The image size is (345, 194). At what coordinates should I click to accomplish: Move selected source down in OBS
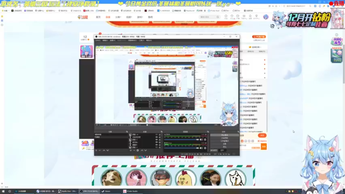tap(145, 150)
